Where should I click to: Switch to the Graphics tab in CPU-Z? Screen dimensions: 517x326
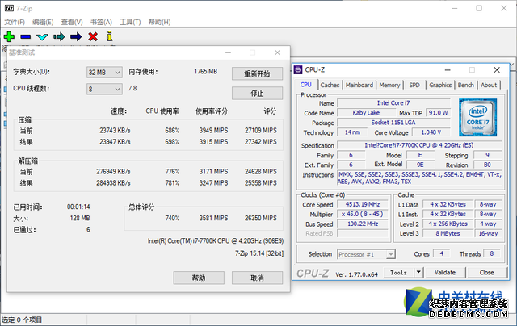click(x=440, y=85)
